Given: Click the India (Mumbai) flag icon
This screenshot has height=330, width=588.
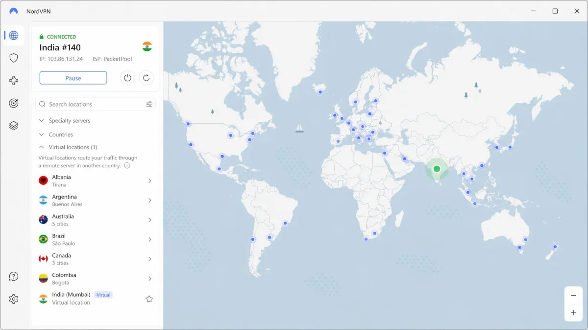Looking at the screenshot, I should 43,299.
